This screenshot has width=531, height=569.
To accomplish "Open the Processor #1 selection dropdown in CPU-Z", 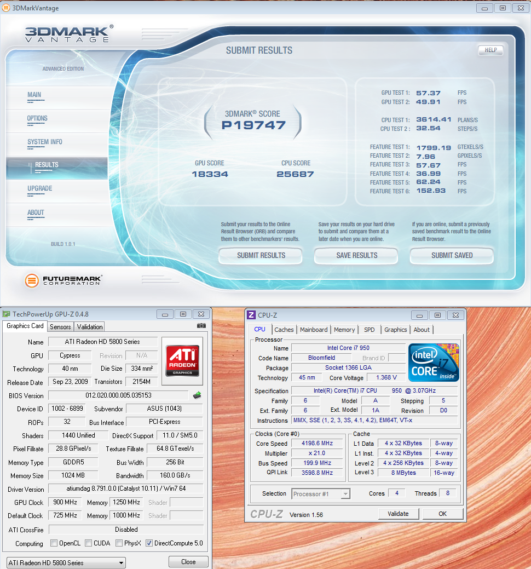I will [x=321, y=494].
